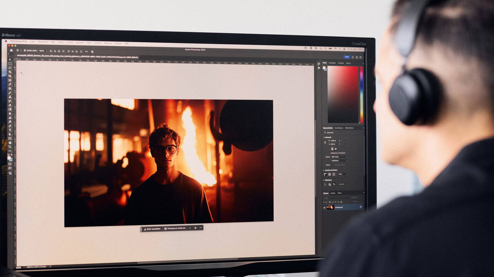494x277 pixels.
Task: Open the Datei menu
Action: [x=32, y=41]
